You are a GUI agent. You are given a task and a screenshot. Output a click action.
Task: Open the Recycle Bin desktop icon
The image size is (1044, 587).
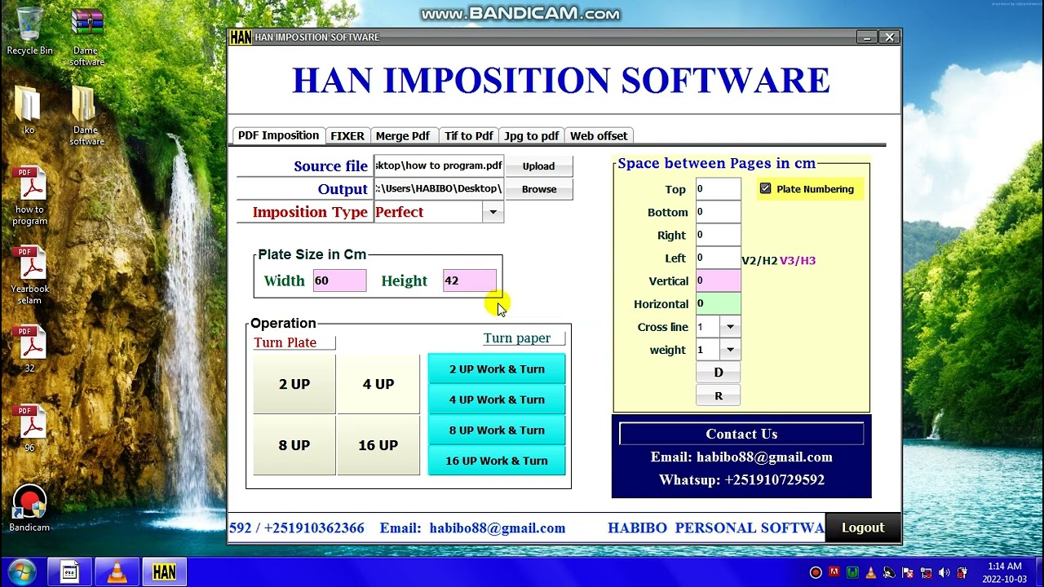[29, 31]
